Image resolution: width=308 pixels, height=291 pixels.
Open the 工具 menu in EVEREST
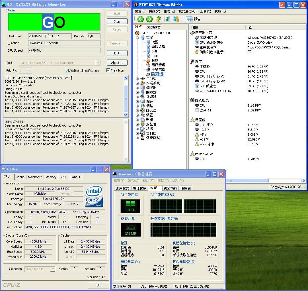[x=206, y=11]
